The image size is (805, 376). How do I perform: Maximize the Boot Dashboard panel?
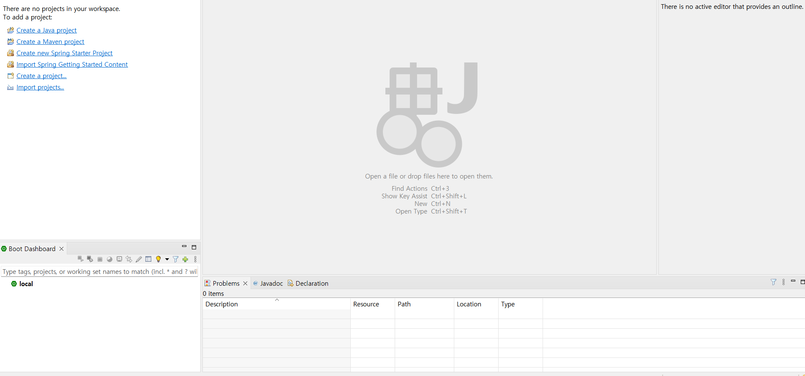[x=194, y=247]
